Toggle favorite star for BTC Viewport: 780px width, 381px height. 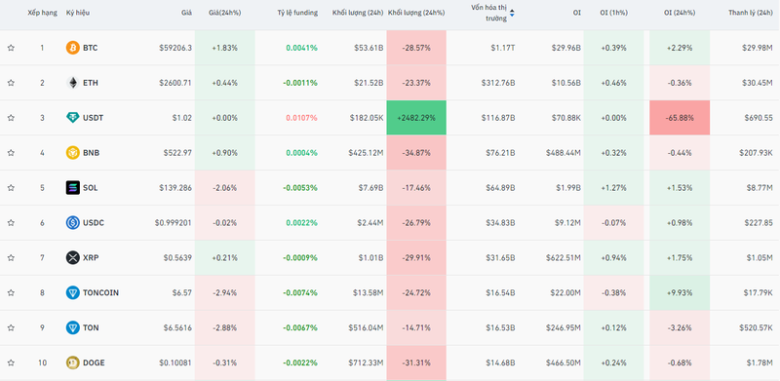pyautogui.click(x=11, y=48)
